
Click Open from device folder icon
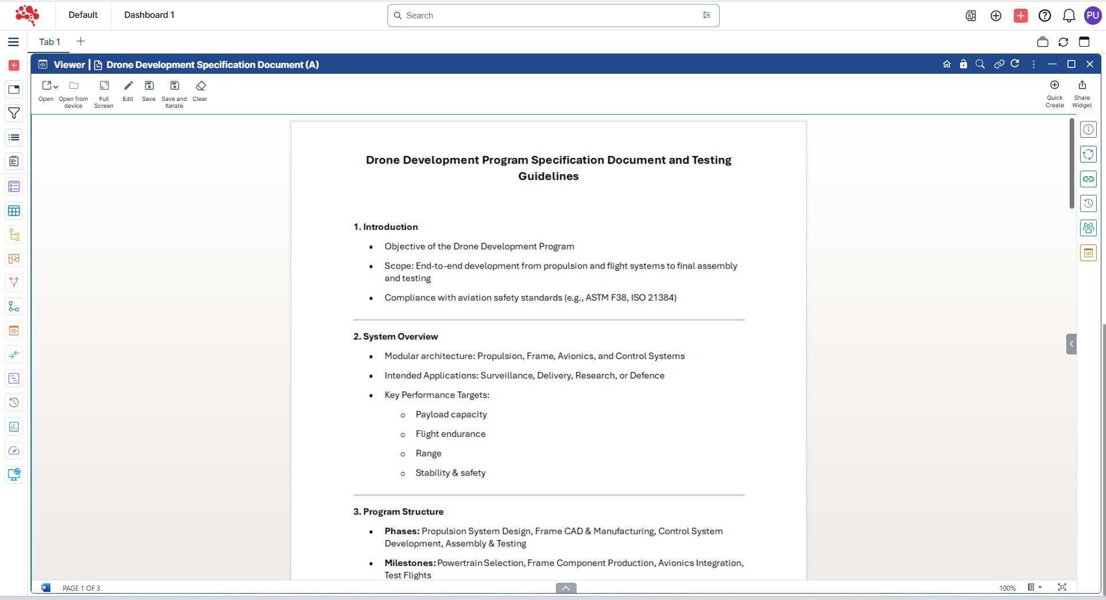(74, 86)
